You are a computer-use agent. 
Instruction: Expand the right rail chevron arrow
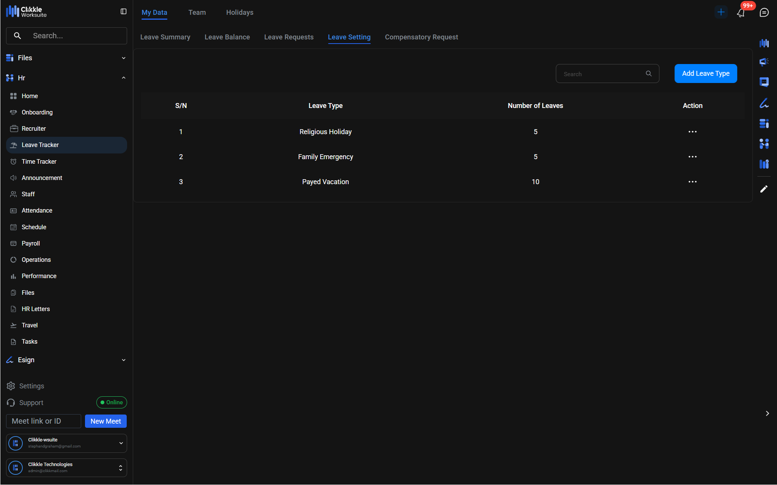click(x=767, y=413)
